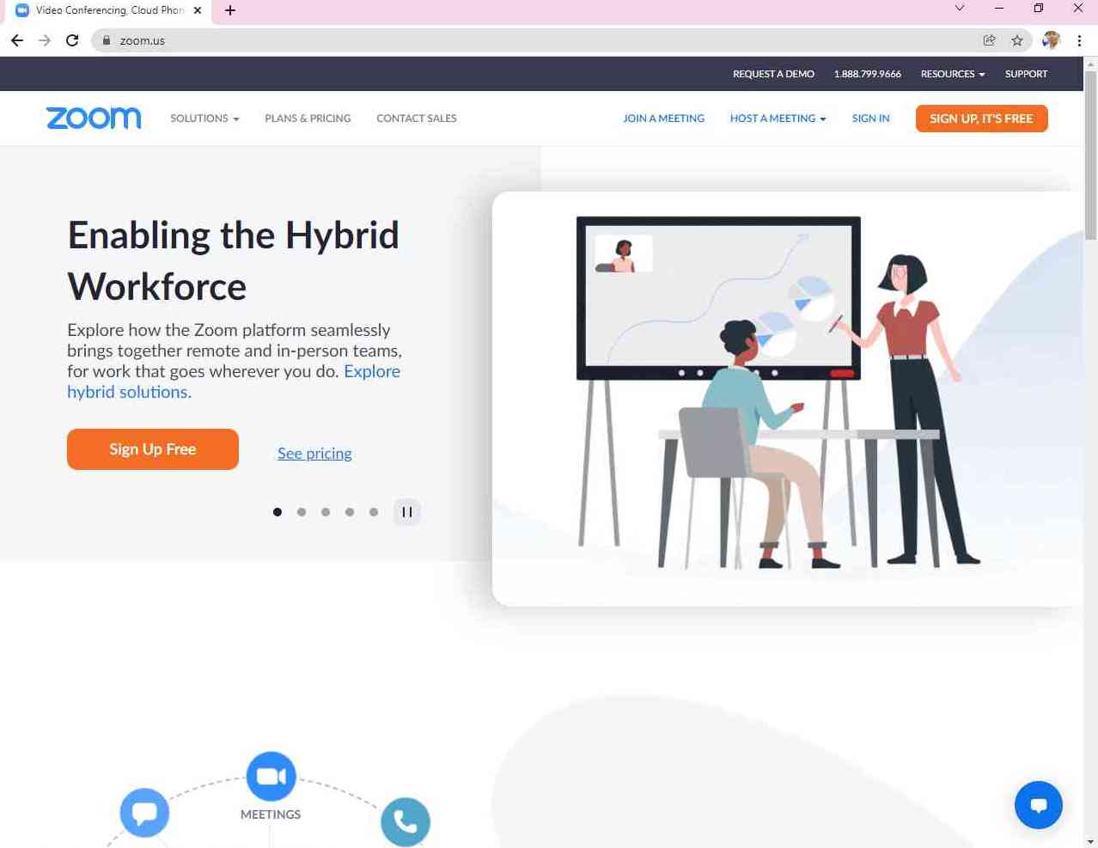This screenshot has width=1098, height=848.
Task: Expand the Solutions dropdown menu
Action: point(204,119)
